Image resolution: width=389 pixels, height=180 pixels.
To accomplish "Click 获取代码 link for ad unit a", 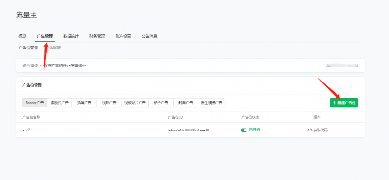I will [x=318, y=130].
